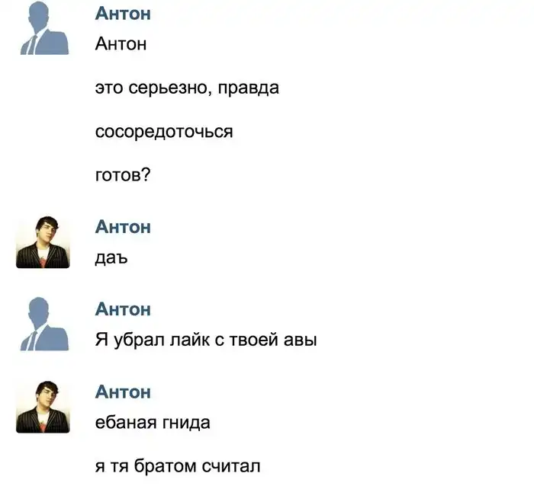Select the plain black 'Антон' message text
Viewport: 534px width, 486px height.
(121, 44)
